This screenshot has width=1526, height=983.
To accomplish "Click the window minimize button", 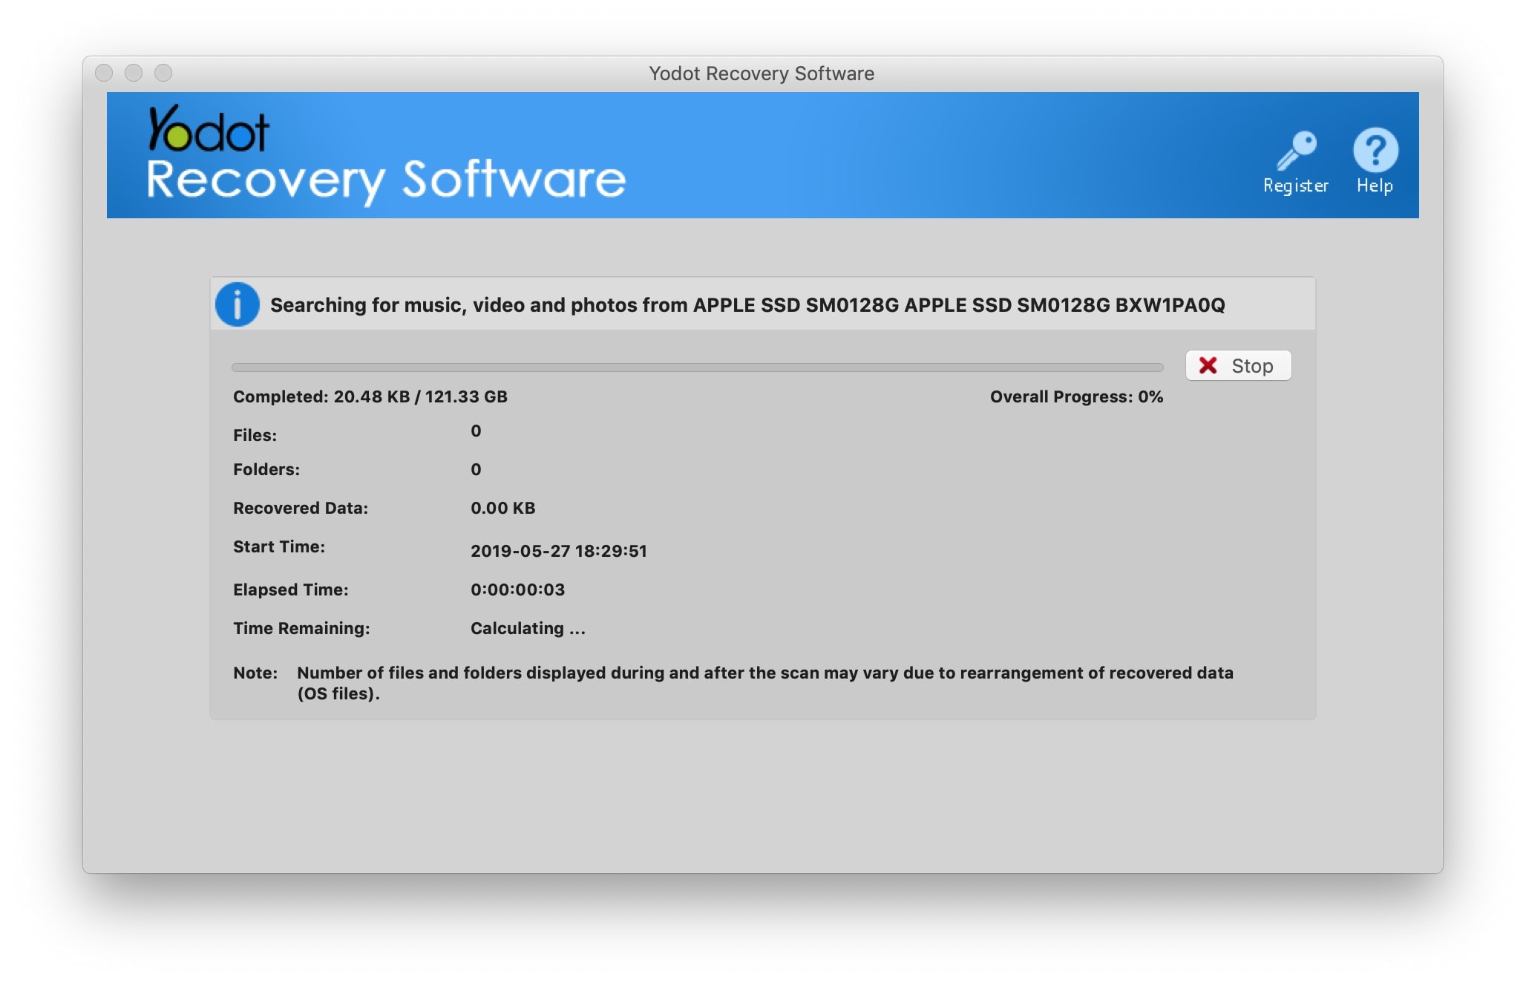I will pyautogui.click(x=134, y=73).
